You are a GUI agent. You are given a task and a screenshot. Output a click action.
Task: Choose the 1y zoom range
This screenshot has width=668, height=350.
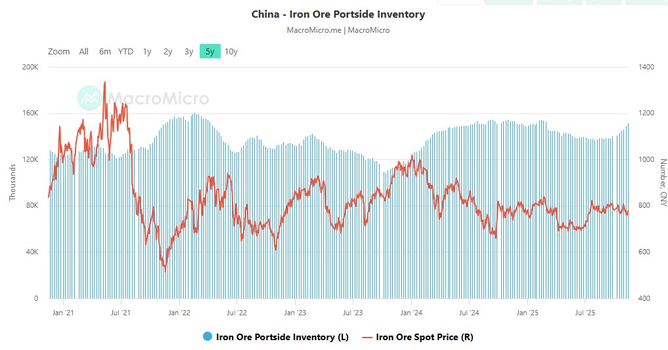tap(147, 52)
